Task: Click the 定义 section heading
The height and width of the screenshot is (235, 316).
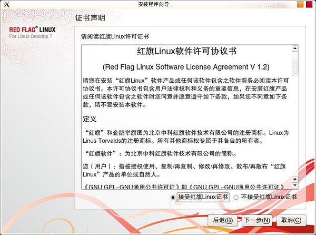Action: pos(90,119)
